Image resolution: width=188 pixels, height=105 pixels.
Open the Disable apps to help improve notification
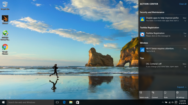click(162, 19)
